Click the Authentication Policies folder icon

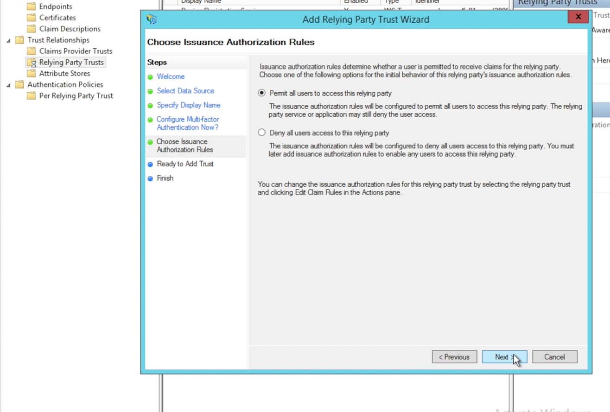[19, 84]
